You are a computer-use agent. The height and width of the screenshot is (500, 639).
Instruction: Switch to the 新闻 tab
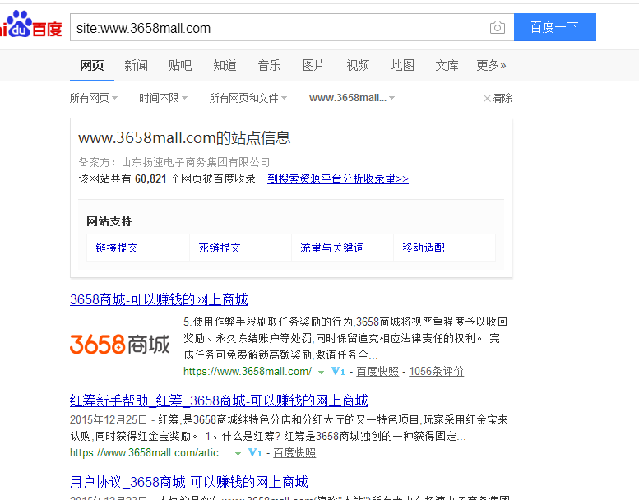pos(137,65)
